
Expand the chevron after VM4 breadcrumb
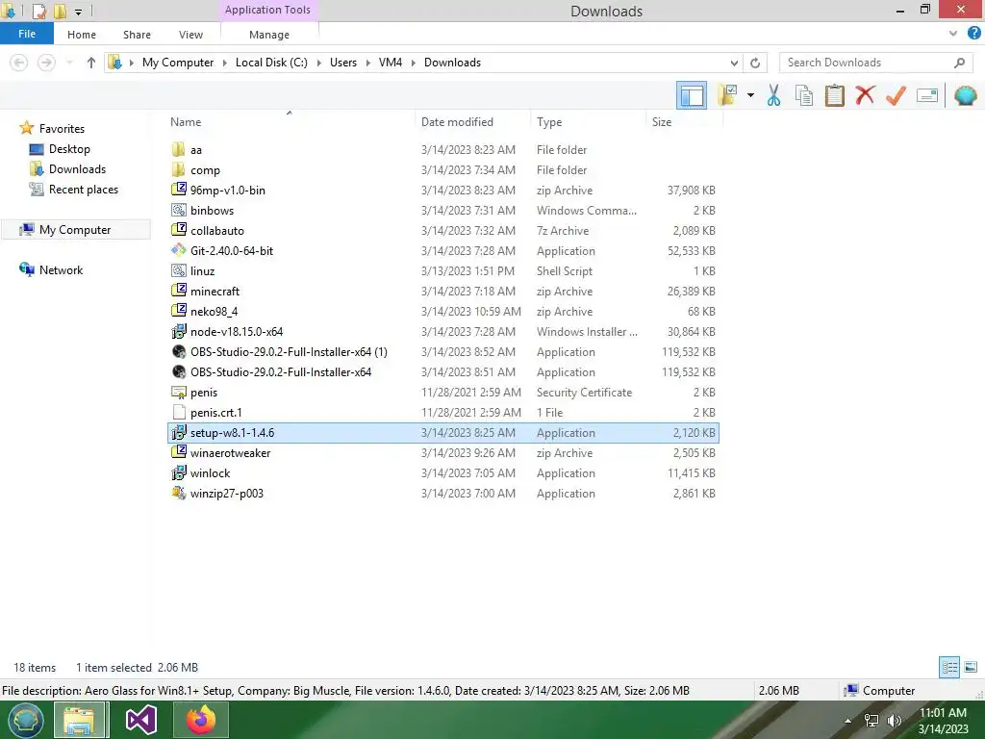click(x=414, y=63)
